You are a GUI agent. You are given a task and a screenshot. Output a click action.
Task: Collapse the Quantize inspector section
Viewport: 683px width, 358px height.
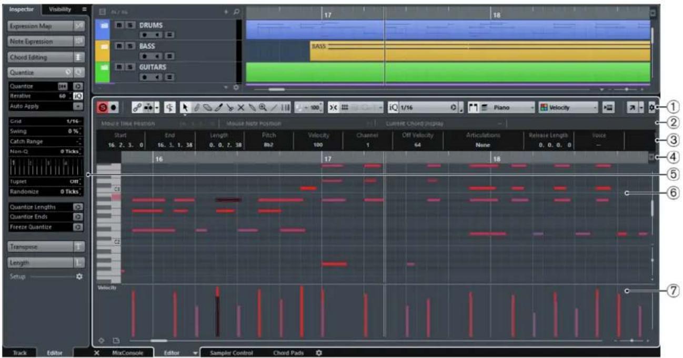46,73
